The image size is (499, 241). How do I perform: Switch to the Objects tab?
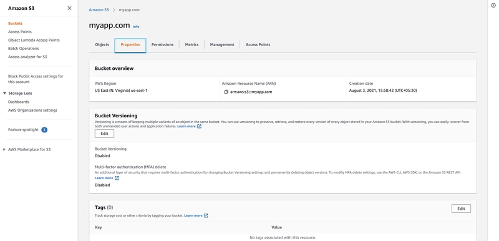(x=102, y=44)
